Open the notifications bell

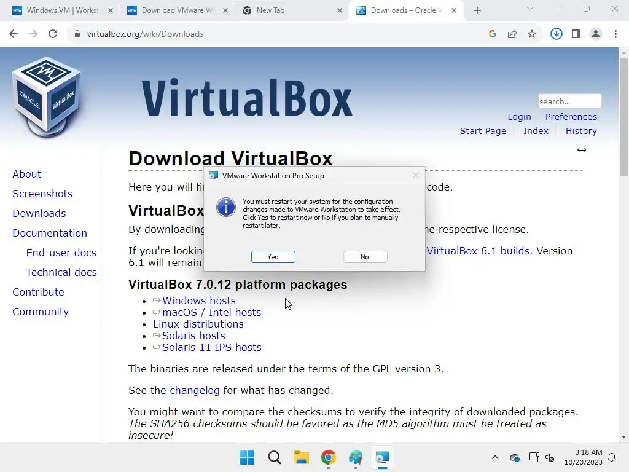tap(612, 457)
